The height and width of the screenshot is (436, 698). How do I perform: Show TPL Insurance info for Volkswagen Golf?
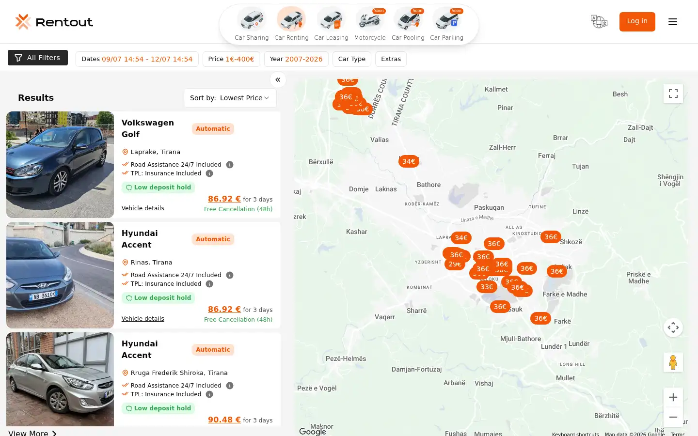pos(209,173)
